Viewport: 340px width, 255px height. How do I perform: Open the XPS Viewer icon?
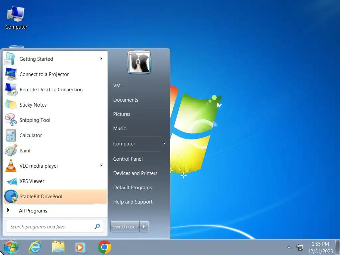click(x=11, y=181)
